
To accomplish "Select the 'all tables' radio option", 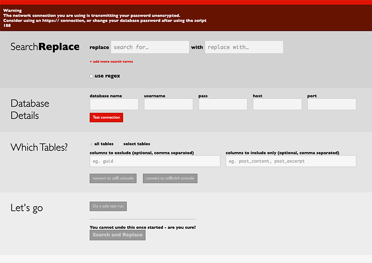I will (x=91, y=144).
